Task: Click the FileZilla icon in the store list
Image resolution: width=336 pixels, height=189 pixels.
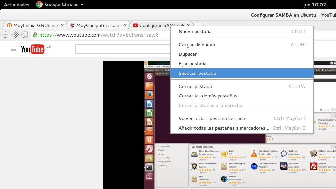Action: tap(314, 166)
